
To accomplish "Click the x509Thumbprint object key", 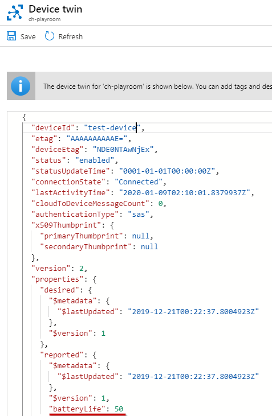I will click(68, 225).
